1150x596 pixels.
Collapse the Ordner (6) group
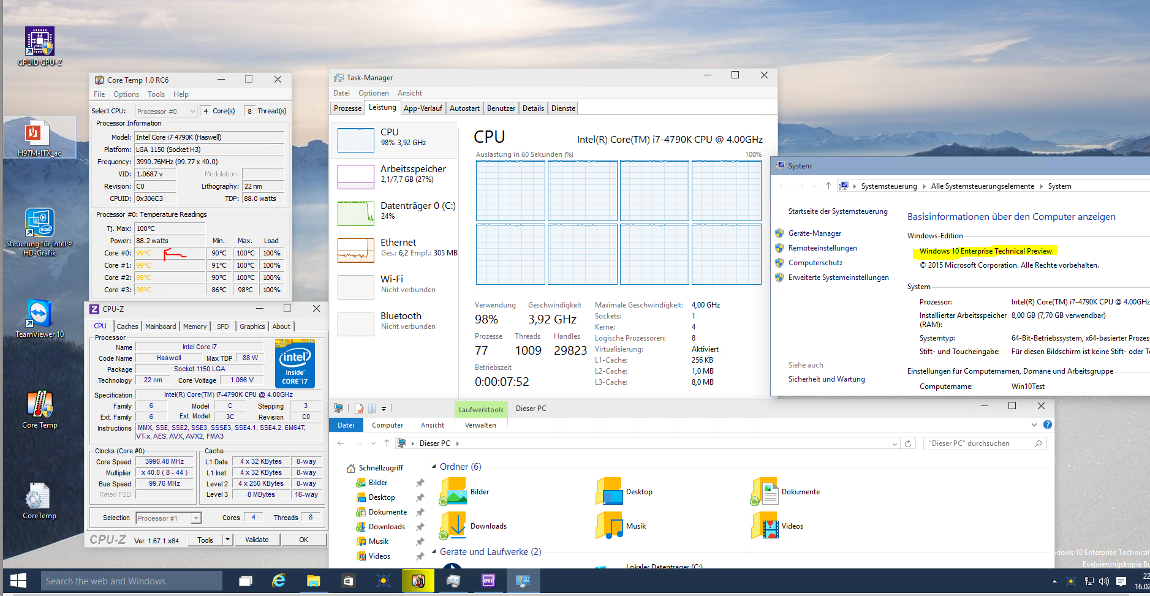pos(434,467)
